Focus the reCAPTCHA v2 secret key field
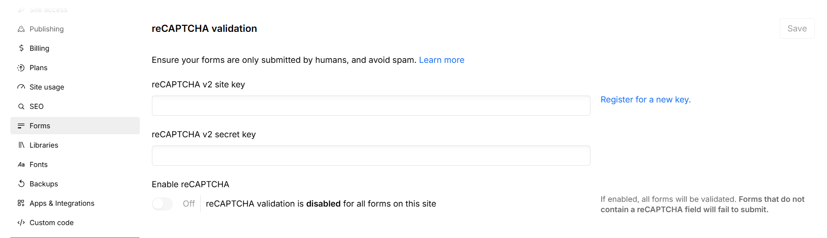The image size is (827, 238). click(371, 155)
